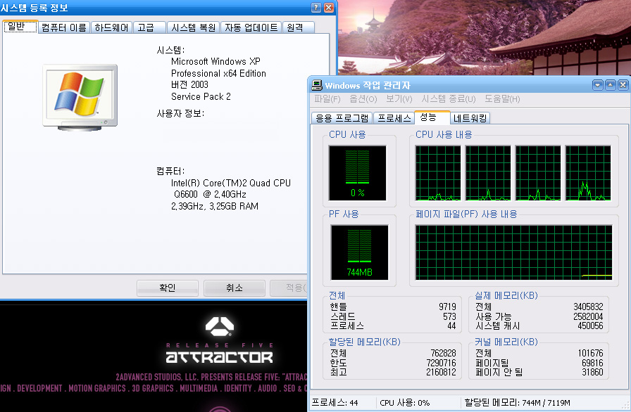Switch to the 원격 tab

(x=298, y=27)
